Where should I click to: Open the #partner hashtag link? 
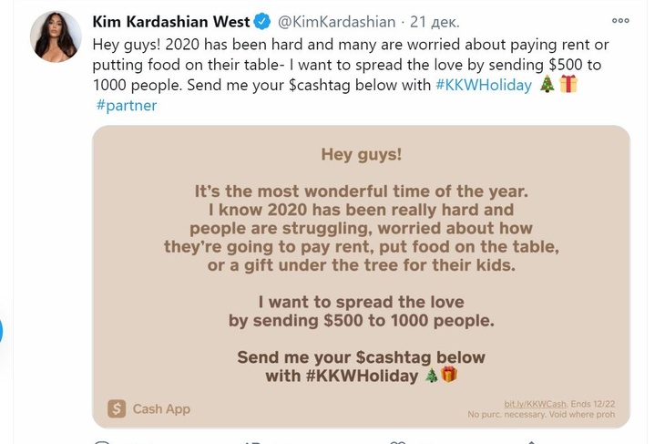click(x=127, y=106)
